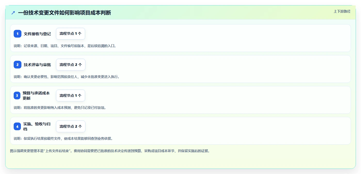Click the step 2 number badge
361x174 pixels.
pos(18,65)
